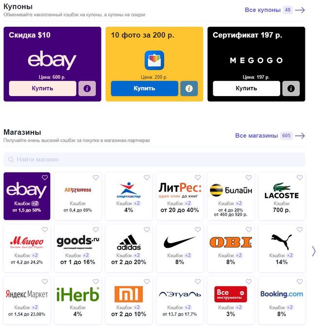Favorite the AliExpress store with heart

point(96,178)
